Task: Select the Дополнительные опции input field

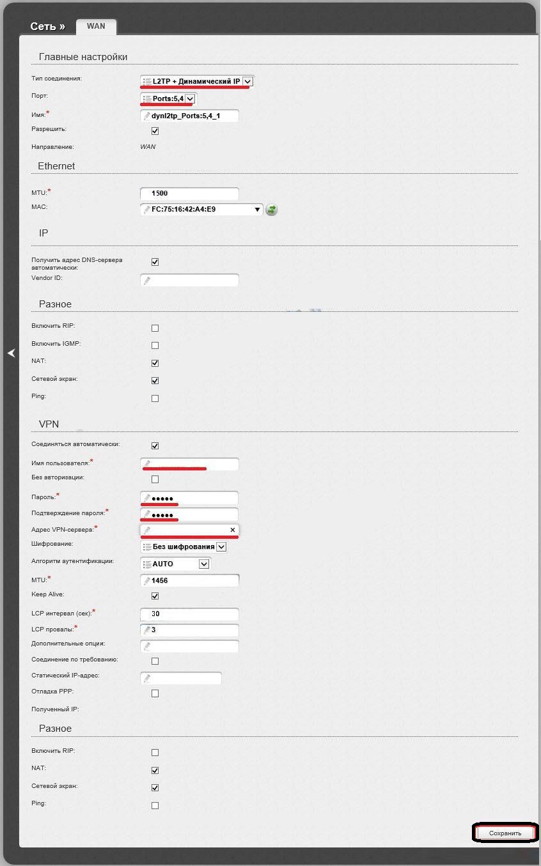Action: tap(189, 646)
